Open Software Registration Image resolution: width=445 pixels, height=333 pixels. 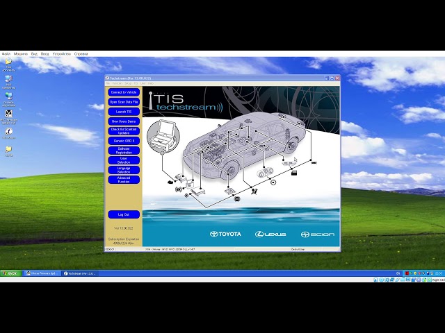click(124, 151)
